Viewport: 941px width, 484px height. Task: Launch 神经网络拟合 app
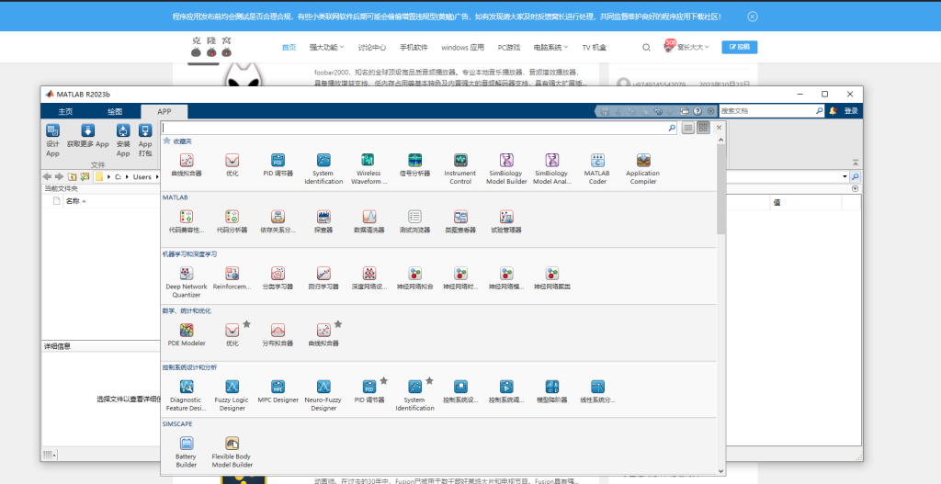[414, 278]
